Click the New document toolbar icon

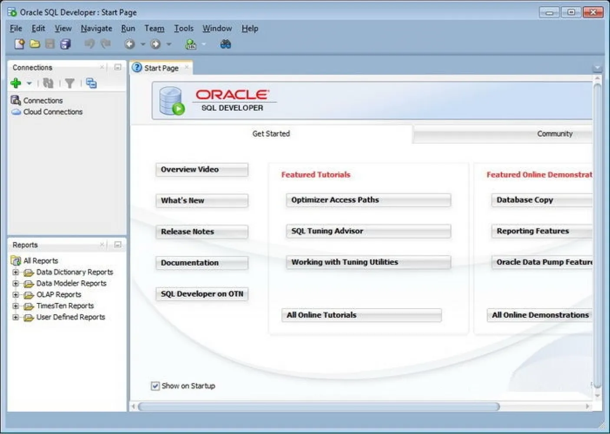coord(19,44)
